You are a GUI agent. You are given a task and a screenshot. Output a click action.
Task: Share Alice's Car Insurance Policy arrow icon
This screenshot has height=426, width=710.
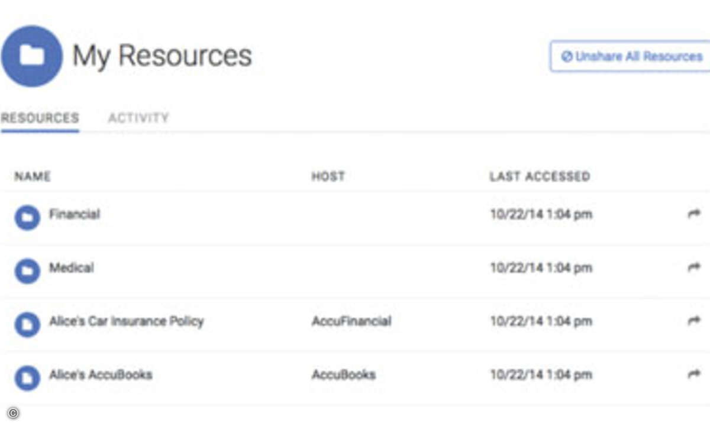click(693, 321)
